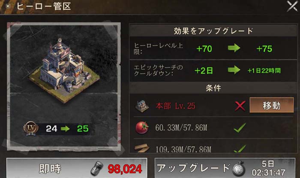The width and height of the screenshot is (300, 178).
Task: Tap the battery currency icon beside 98,024
Action: click(97, 168)
